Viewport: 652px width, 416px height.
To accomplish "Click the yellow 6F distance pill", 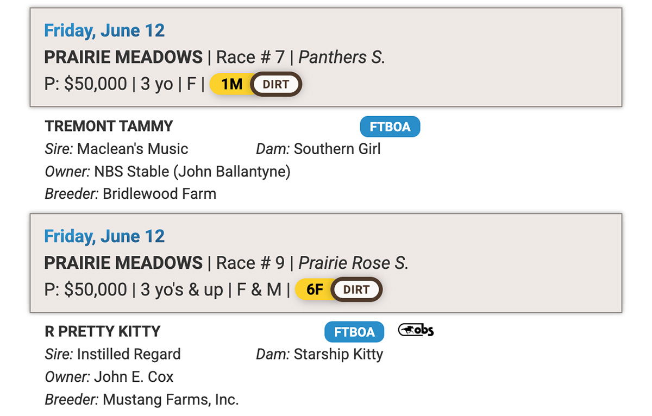I will tap(315, 289).
